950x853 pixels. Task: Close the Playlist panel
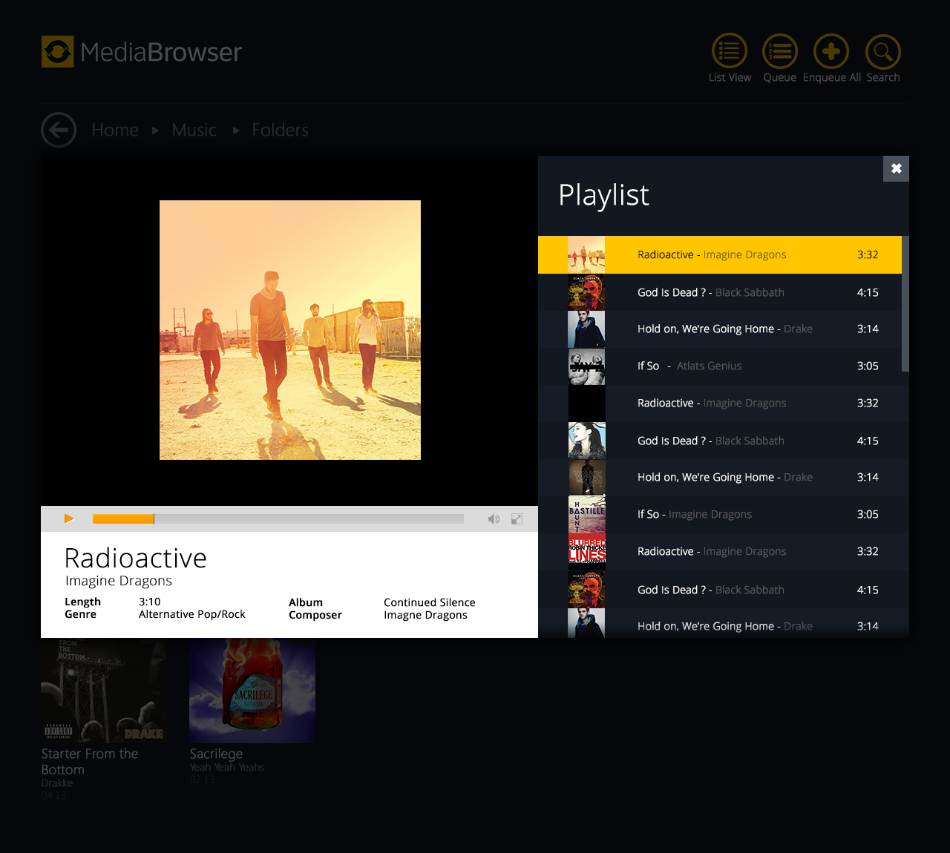[896, 168]
